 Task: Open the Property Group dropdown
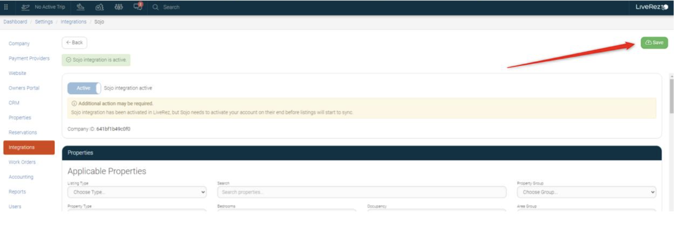pos(586,192)
